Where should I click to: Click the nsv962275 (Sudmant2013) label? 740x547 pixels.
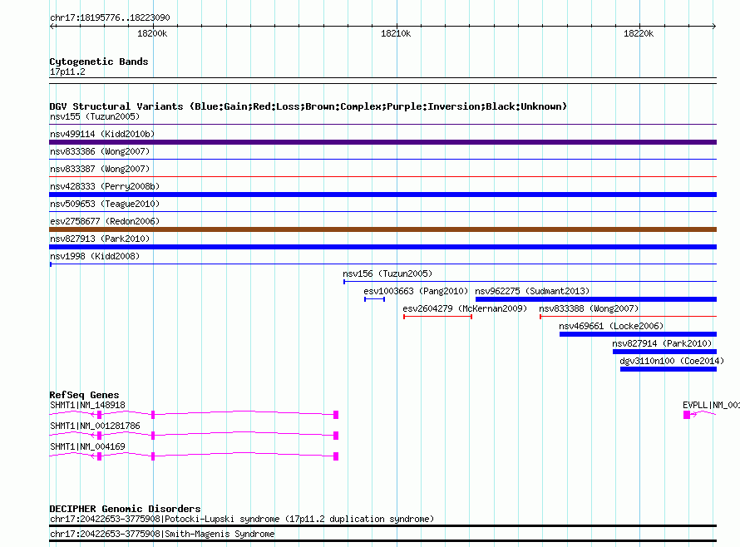(x=532, y=291)
